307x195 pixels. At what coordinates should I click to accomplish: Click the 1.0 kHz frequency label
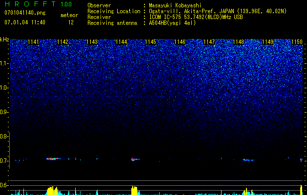[x=4, y=88]
